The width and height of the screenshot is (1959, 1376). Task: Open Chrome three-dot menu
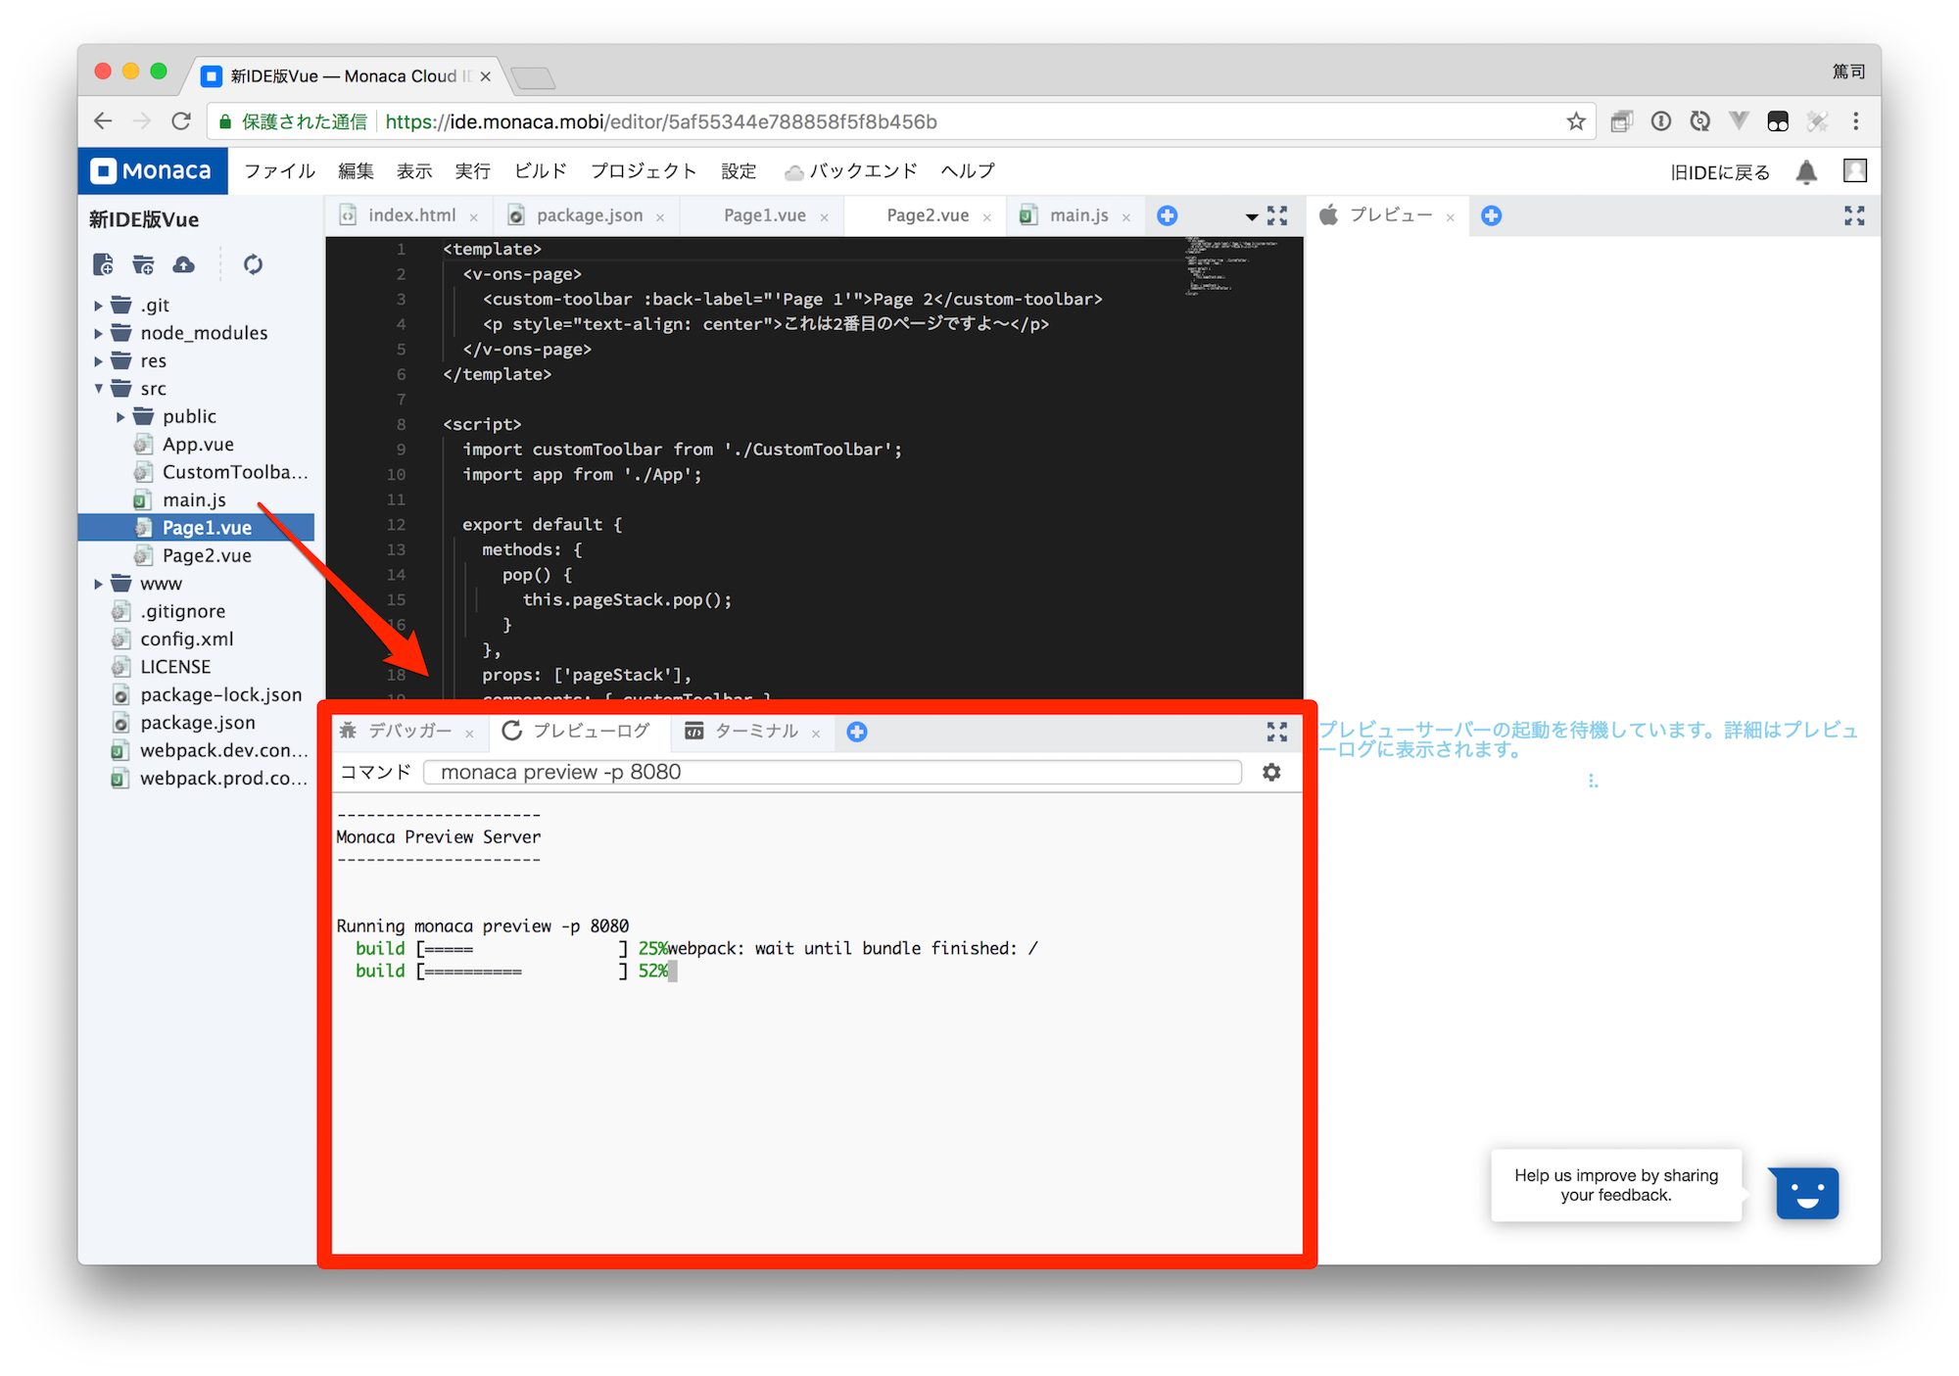pos(1855,121)
